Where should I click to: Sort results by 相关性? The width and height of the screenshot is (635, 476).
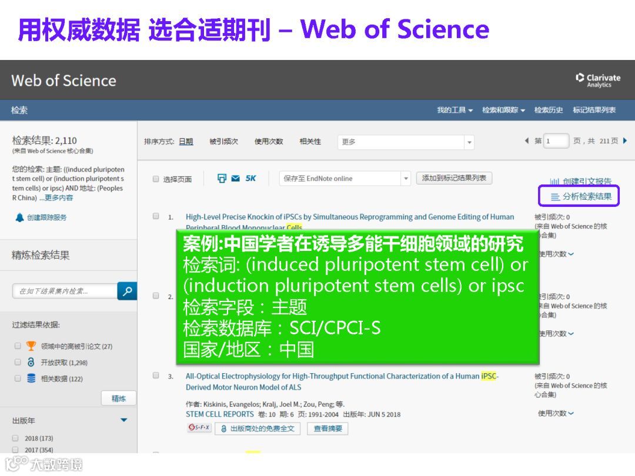pos(310,142)
